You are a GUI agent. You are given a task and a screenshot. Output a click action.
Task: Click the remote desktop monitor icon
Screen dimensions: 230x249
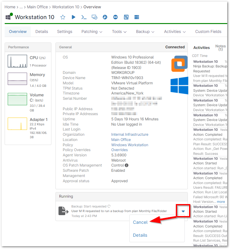point(95,17)
